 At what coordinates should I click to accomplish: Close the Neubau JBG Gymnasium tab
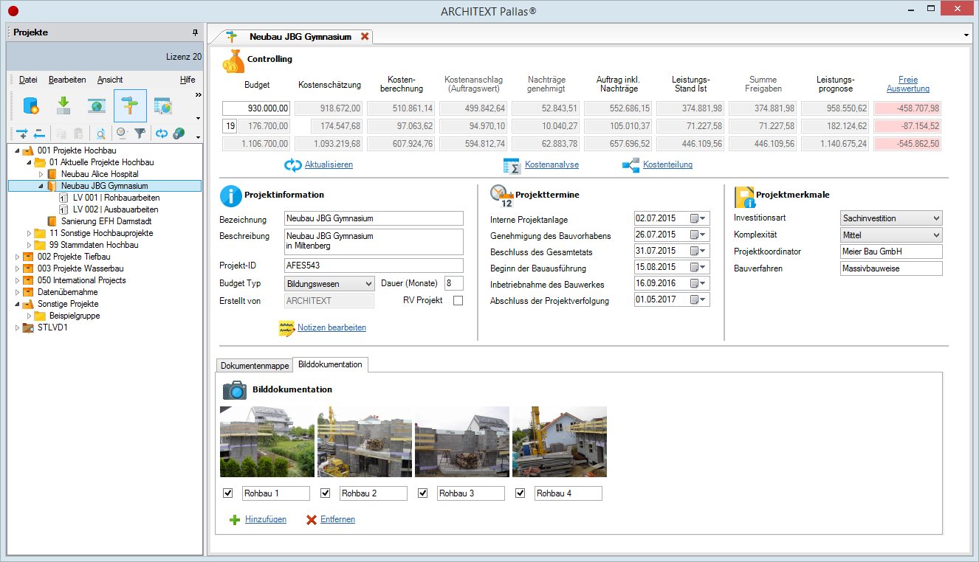(365, 36)
